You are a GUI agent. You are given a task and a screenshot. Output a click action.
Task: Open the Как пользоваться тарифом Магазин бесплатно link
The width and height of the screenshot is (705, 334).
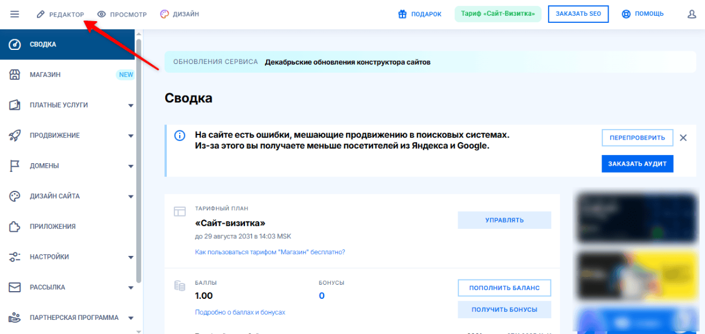[270, 252]
